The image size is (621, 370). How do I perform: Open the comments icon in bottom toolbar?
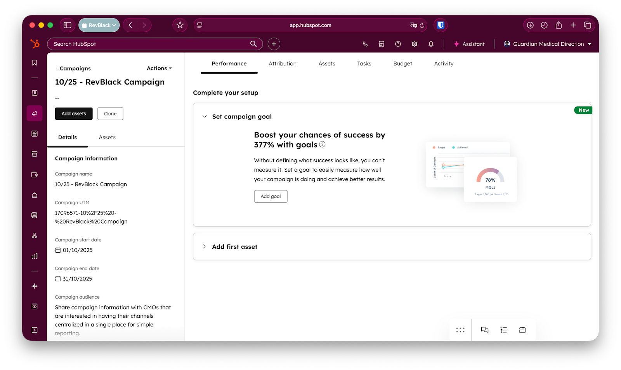(485, 330)
